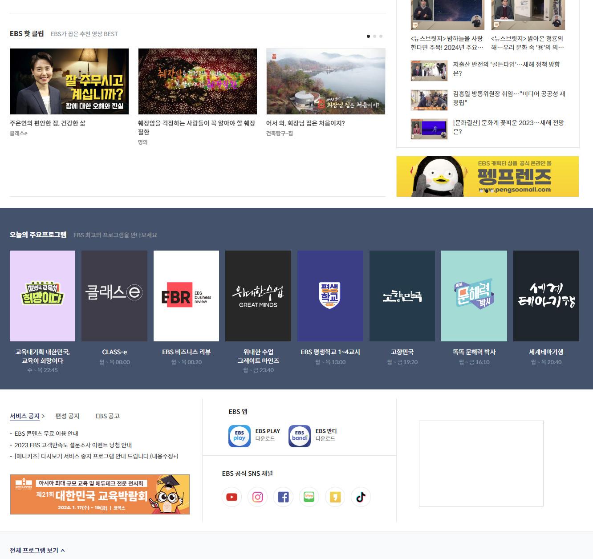Open the 뉴스브릿지 밤하늘을 사랑한다면 headline
The image size is (593, 559).
coord(447,43)
